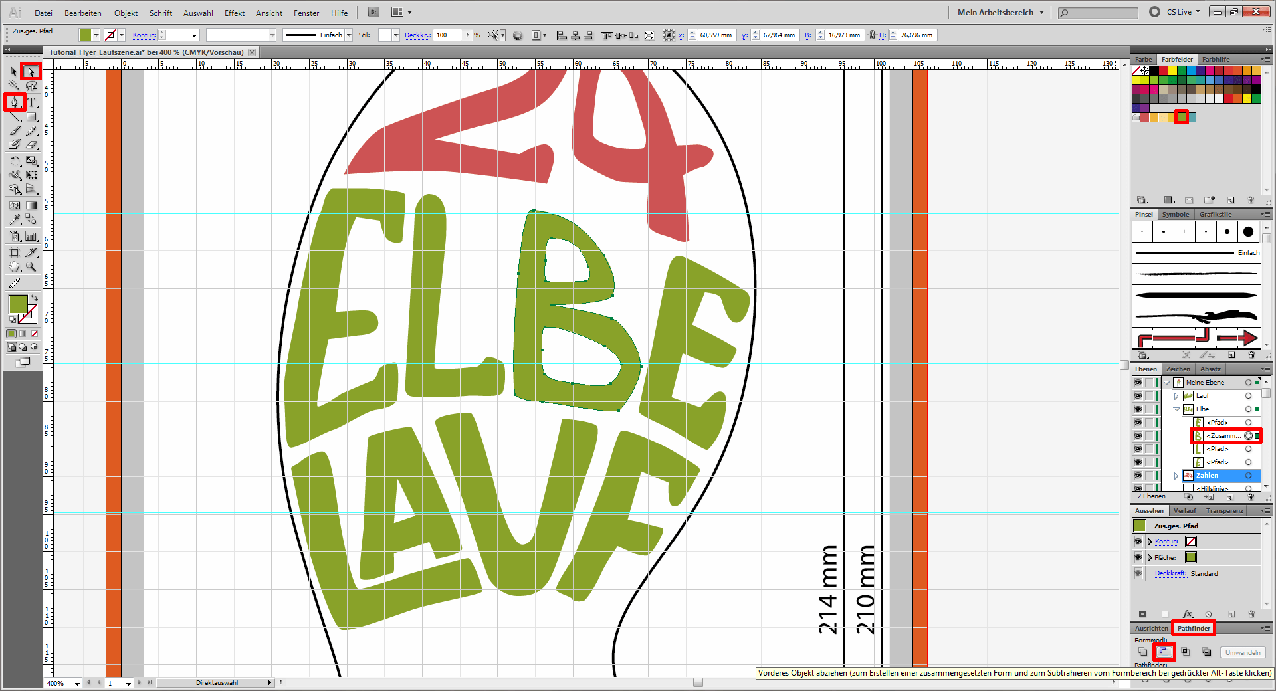Click the trash icon in Ebenen panel
1276x691 pixels.
tap(1251, 497)
